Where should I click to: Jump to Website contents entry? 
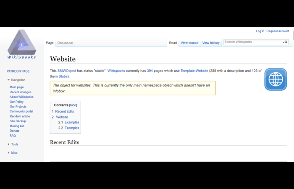(x=62, y=117)
